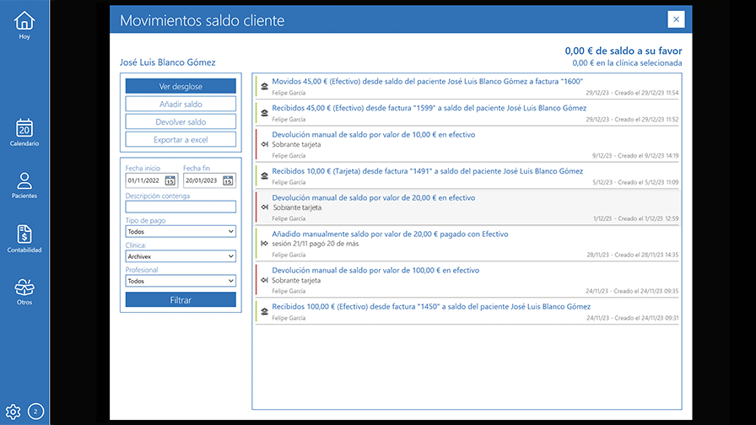This screenshot has height=425, width=756.
Task: Open the settings gear icon
Action: (x=13, y=412)
